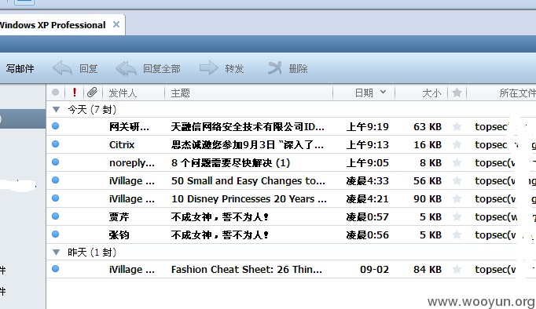This screenshot has width=536, height=309.
Task: Toggle unread dot on Citrix email
Action: (55, 144)
